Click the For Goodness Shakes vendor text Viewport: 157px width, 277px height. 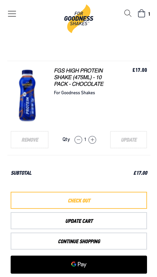pyautogui.click(x=75, y=93)
